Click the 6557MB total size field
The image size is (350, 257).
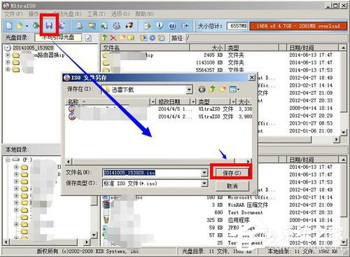pyautogui.click(x=237, y=26)
